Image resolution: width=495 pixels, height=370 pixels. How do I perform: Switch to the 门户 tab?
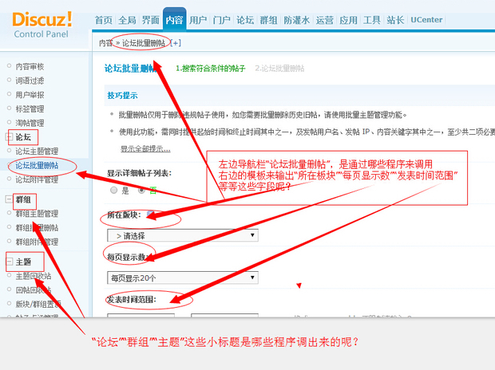point(222,20)
